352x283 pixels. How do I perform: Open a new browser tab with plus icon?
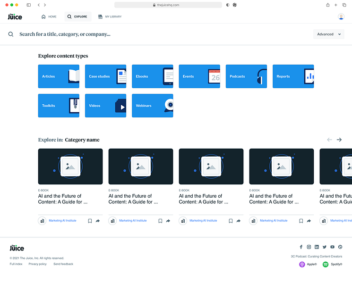[336, 5]
